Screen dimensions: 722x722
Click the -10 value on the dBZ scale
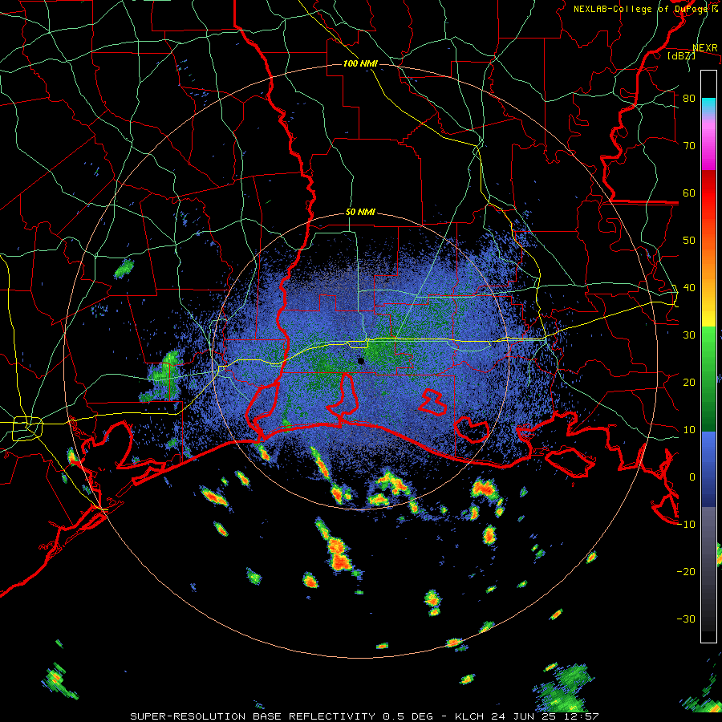(686, 525)
